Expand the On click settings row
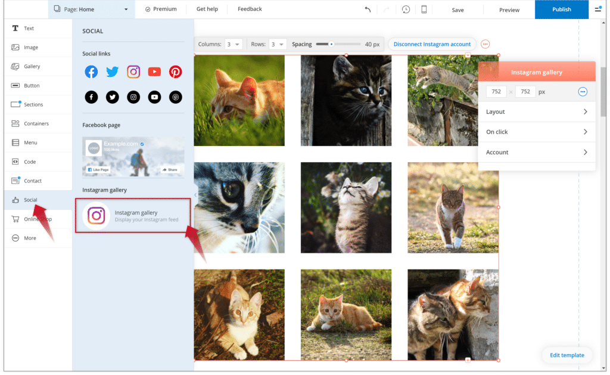 coord(536,132)
